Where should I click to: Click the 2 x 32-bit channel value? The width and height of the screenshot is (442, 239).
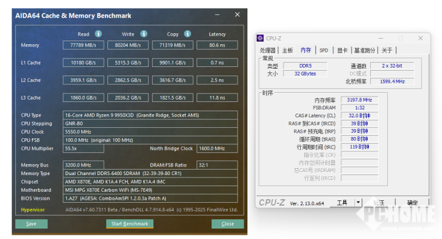(392, 66)
